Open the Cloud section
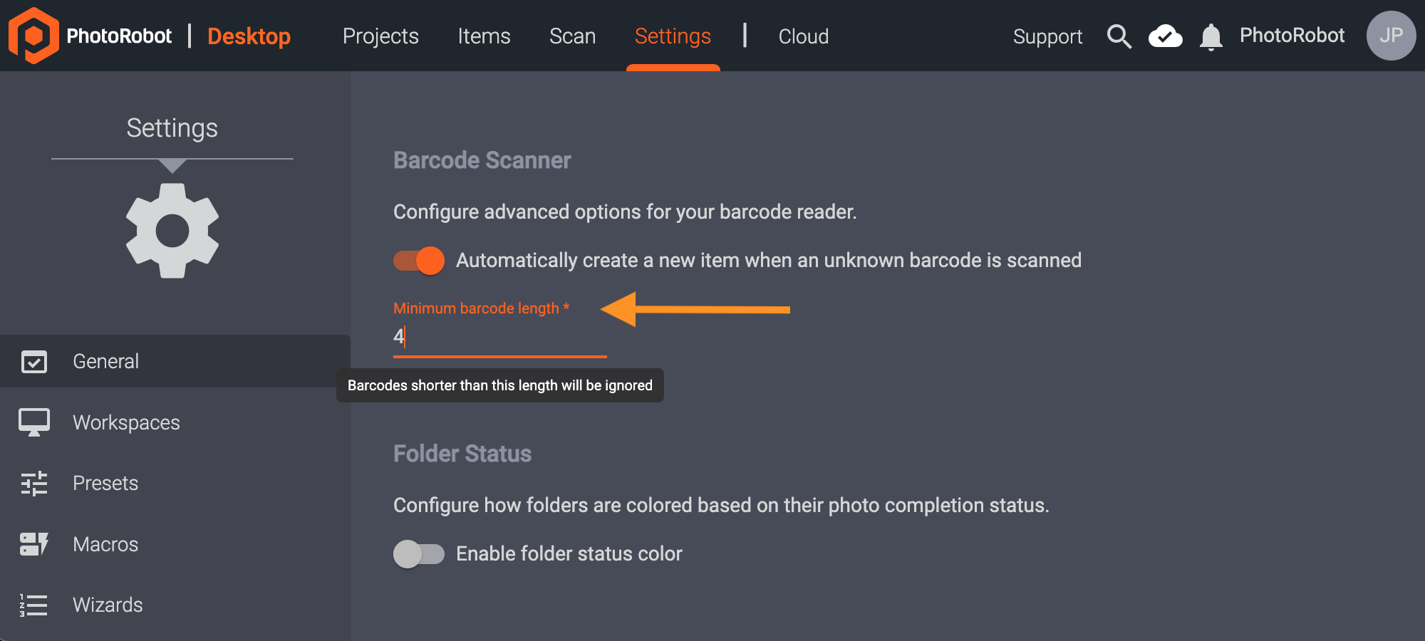Screen dimensions: 1425x641 pos(803,36)
